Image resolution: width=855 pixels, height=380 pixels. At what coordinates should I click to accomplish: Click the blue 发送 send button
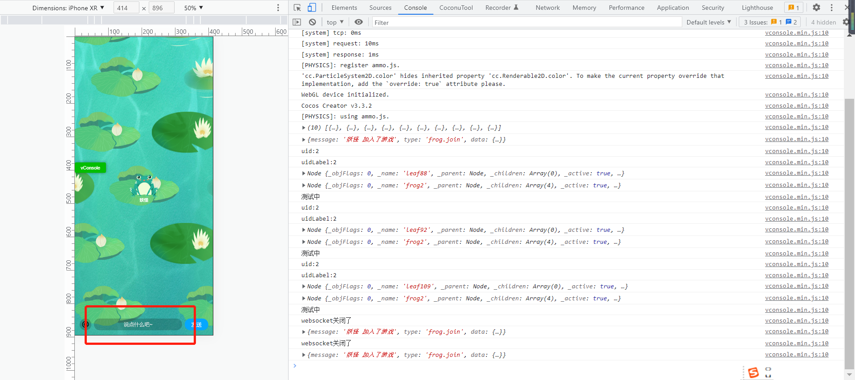click(196, 324)
